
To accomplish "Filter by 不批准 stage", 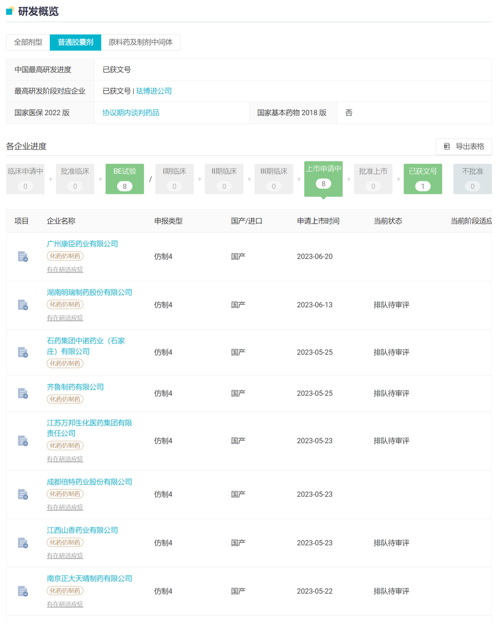I will point(473,179).
